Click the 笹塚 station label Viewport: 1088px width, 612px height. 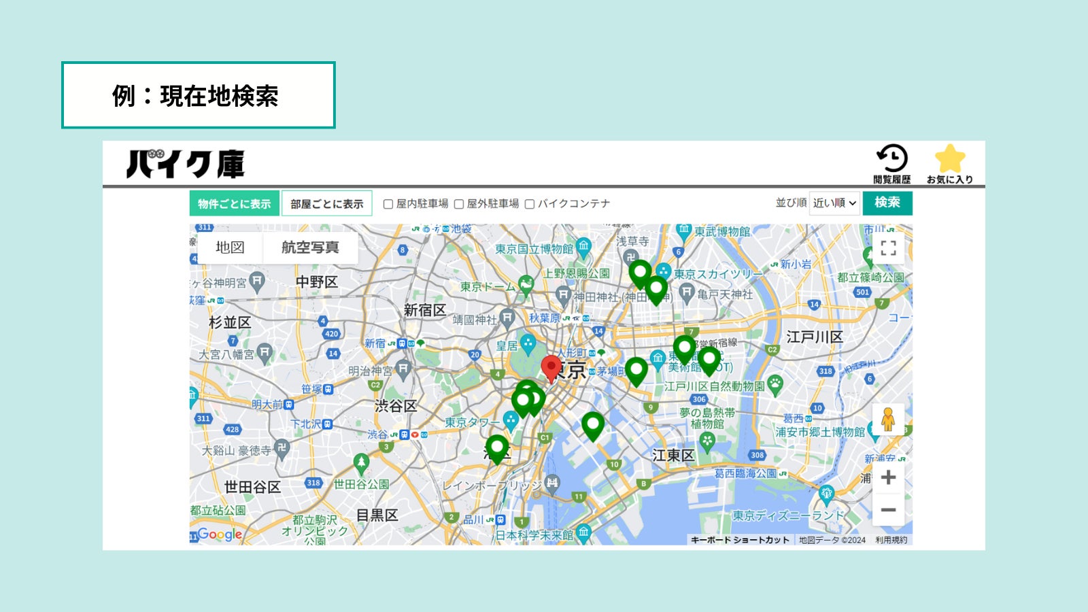tap(311, 389)
